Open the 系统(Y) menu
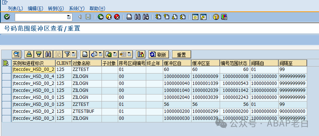This screenshot has height=136, width=319. pyautogui.click(x=77, y=8)
